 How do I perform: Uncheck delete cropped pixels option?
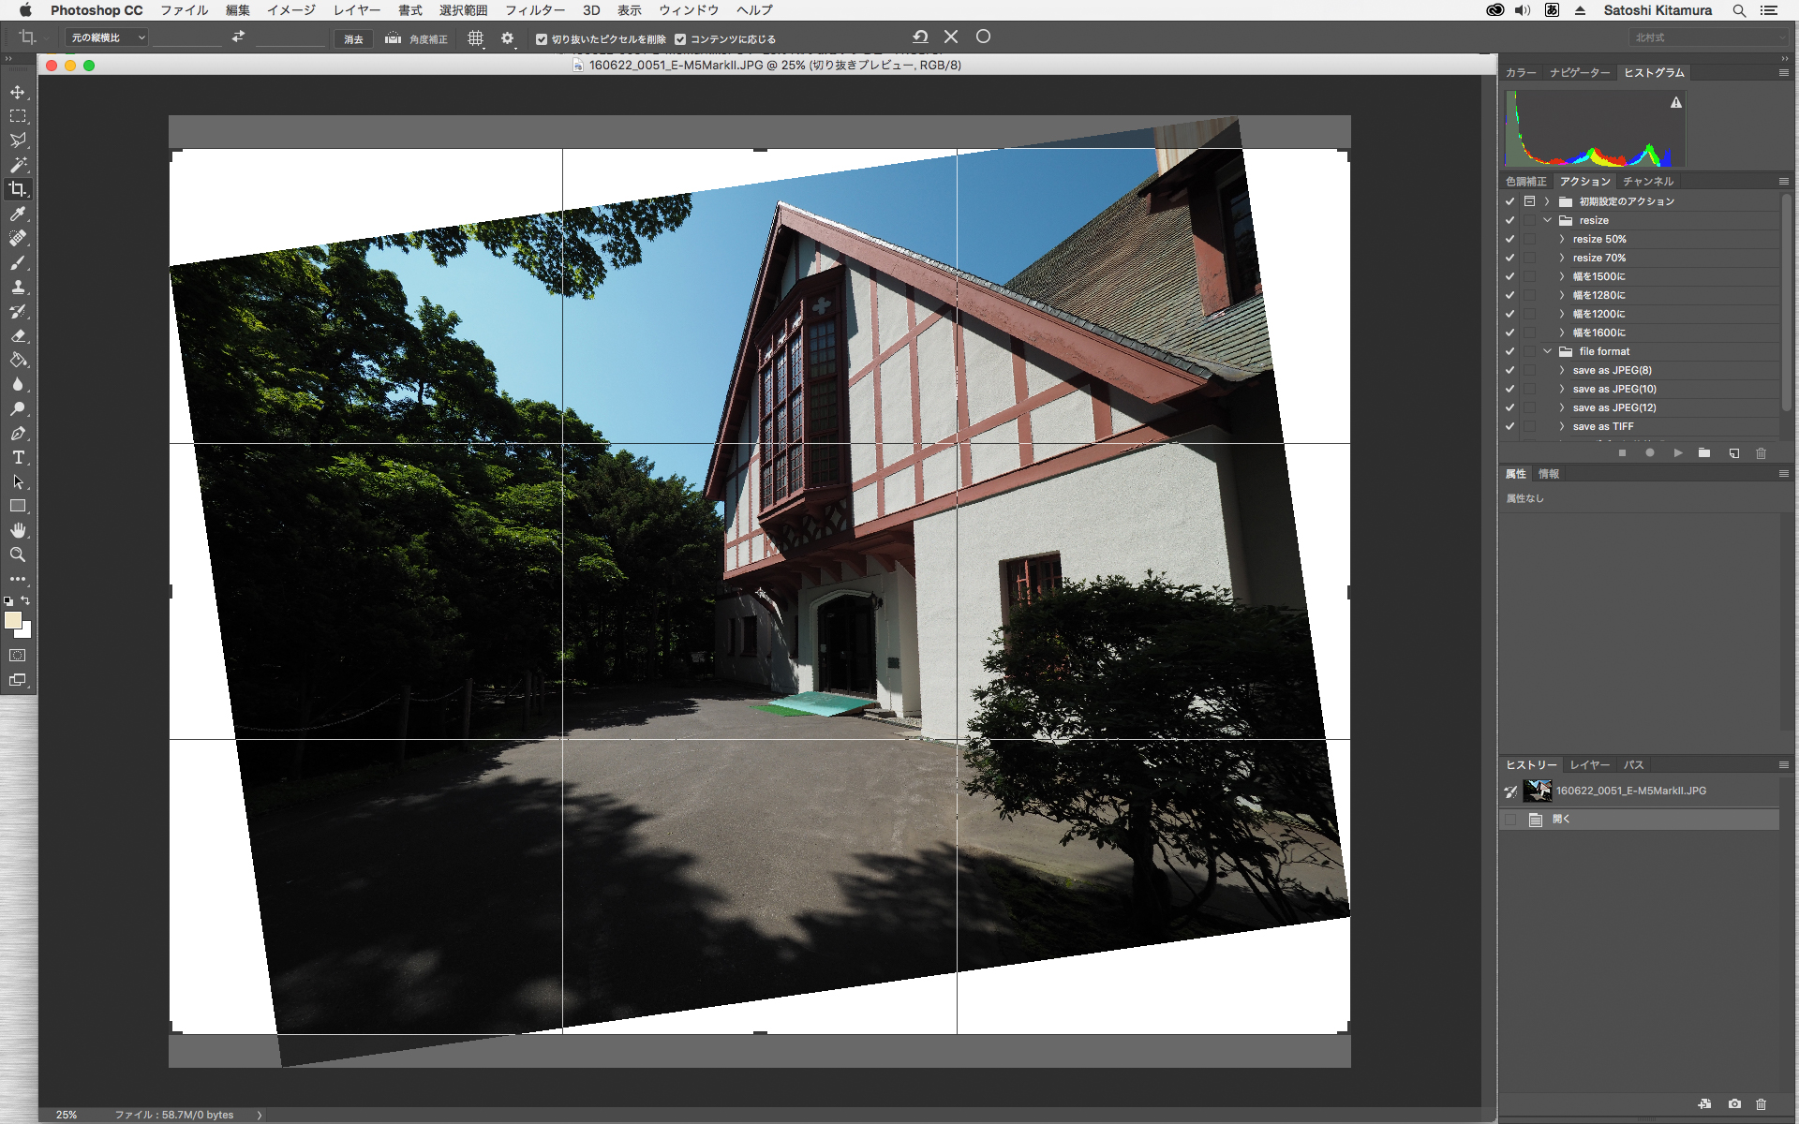coord(542,39)
